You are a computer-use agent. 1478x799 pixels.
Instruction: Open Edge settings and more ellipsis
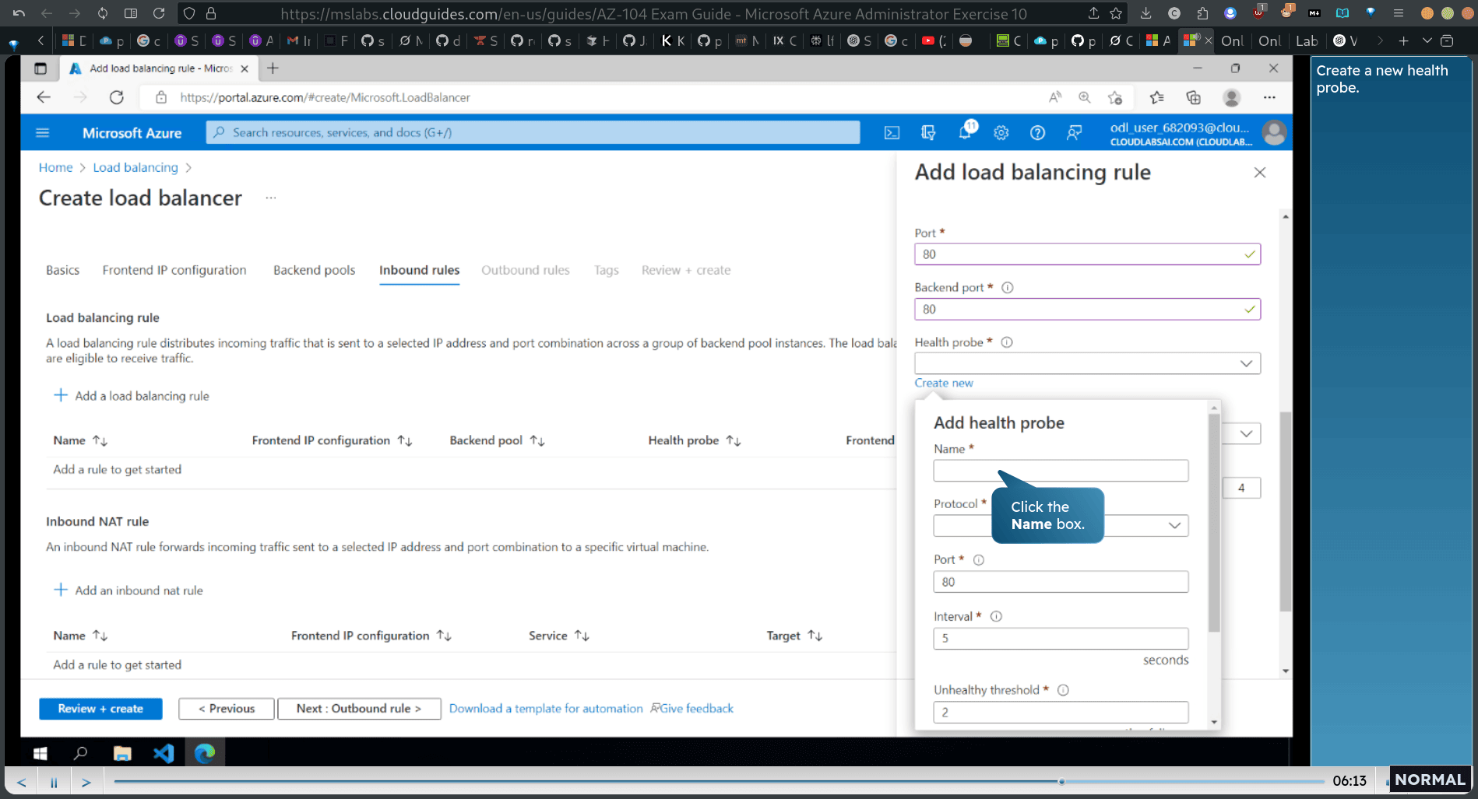[x=1269, y=97]
